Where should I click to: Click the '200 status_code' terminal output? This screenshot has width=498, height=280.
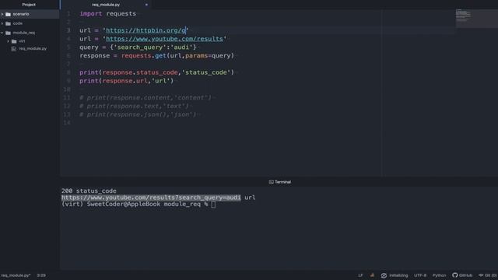pos(89,191)
